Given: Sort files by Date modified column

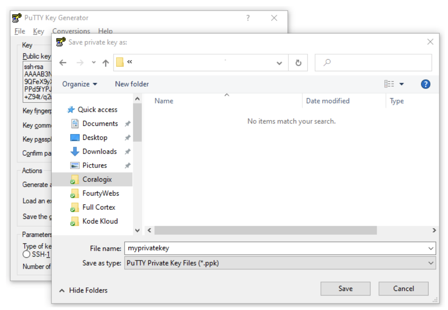Looking at the screenshot, I should (x=328, y=101).
